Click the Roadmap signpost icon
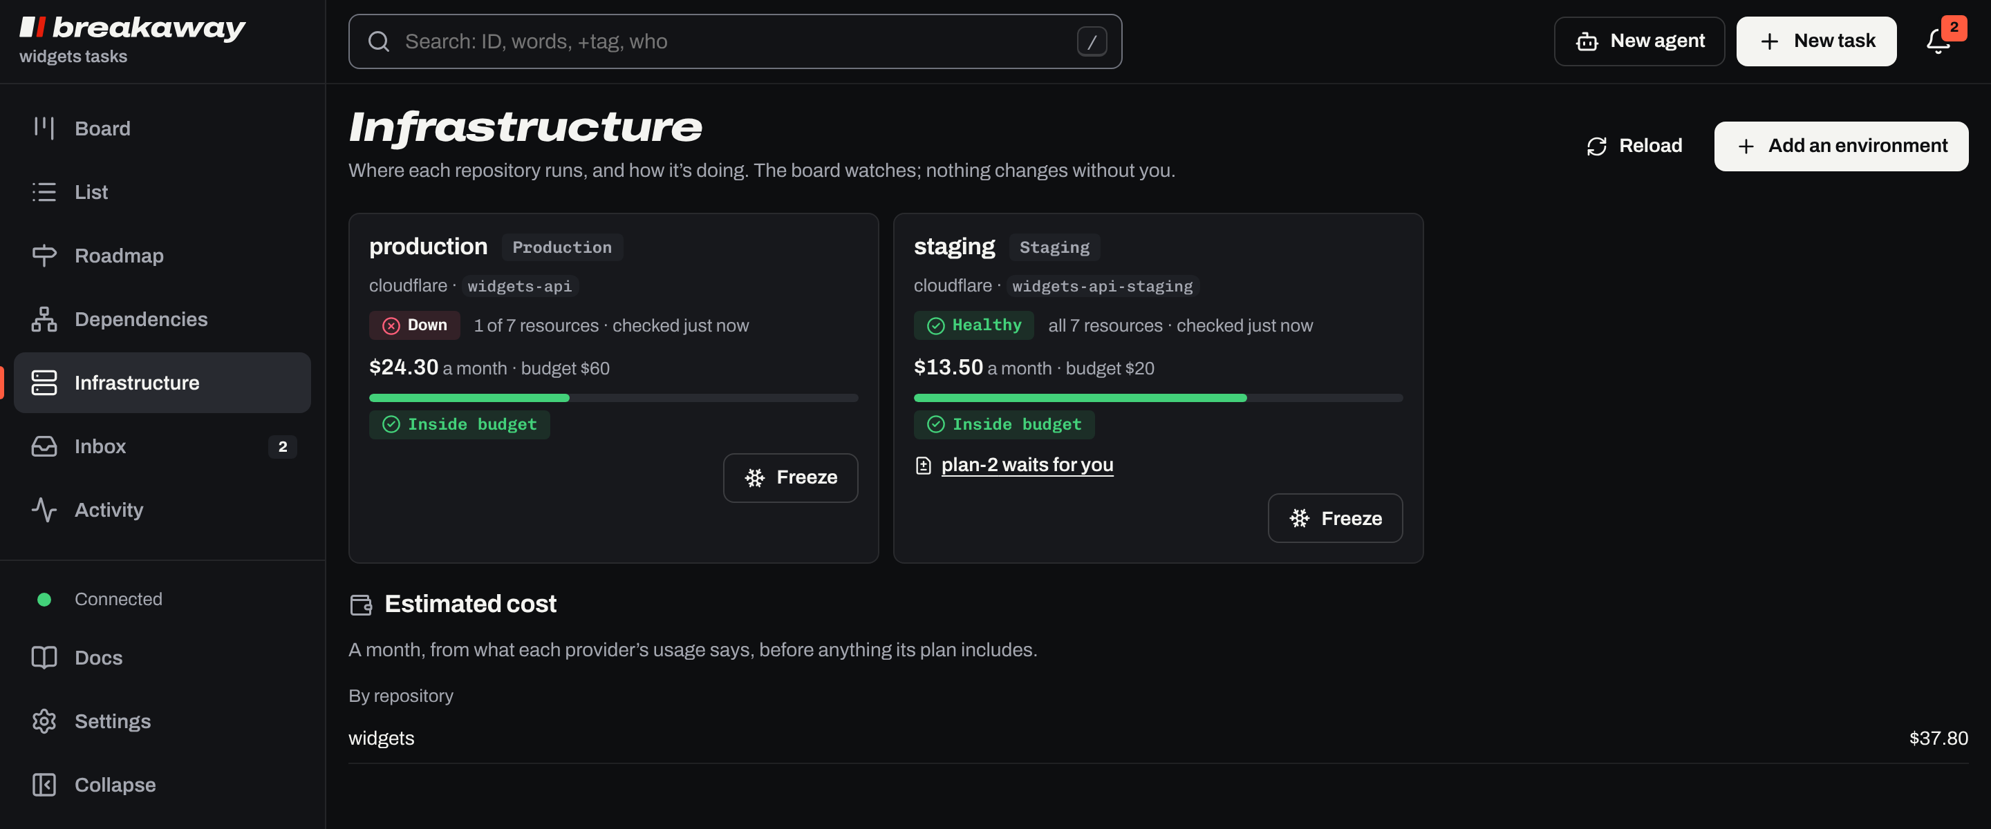The width and height of the screenshot is (1991, 829). point(44,256)
